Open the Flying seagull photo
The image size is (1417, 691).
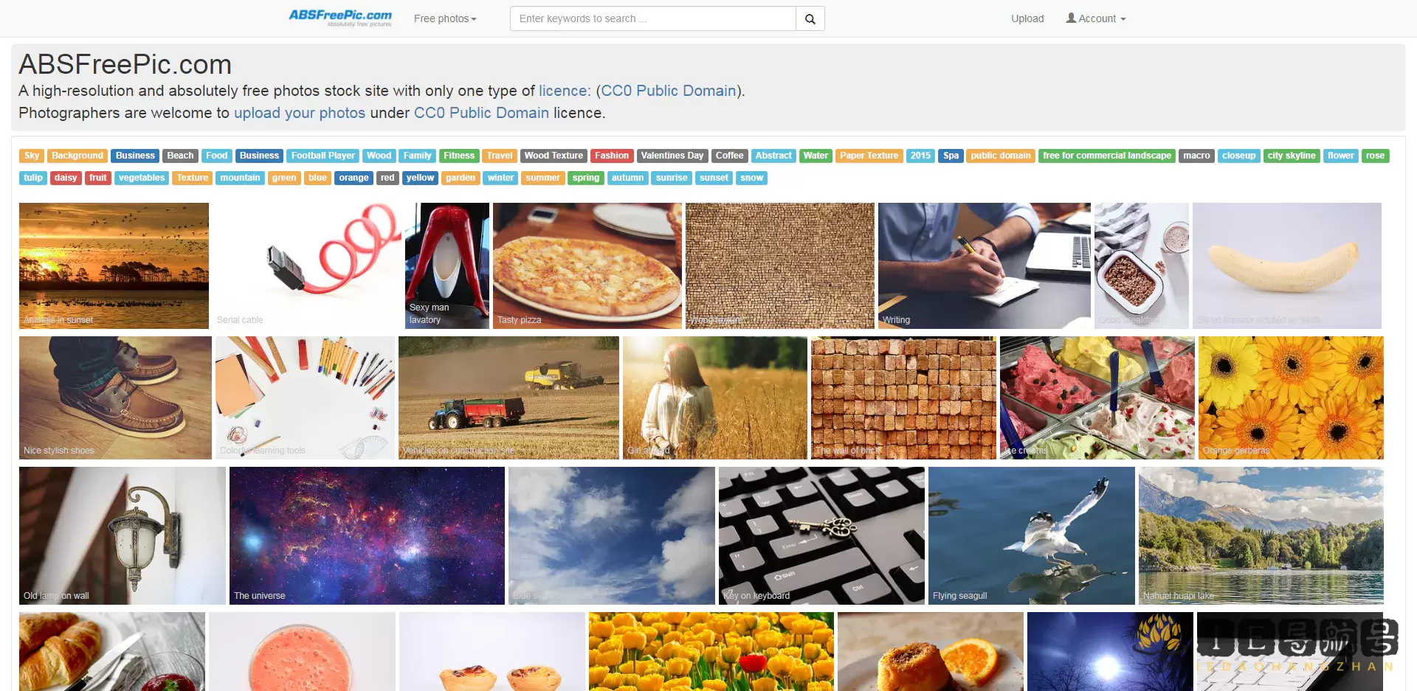1031,535
